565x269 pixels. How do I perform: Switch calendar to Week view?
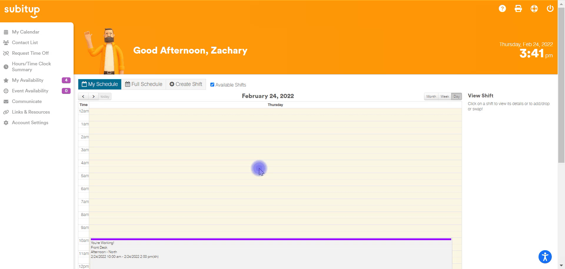click(445, 97)
